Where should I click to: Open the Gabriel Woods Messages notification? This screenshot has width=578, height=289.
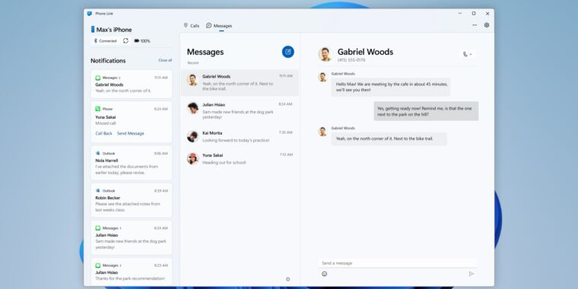(x=132, y=84)
